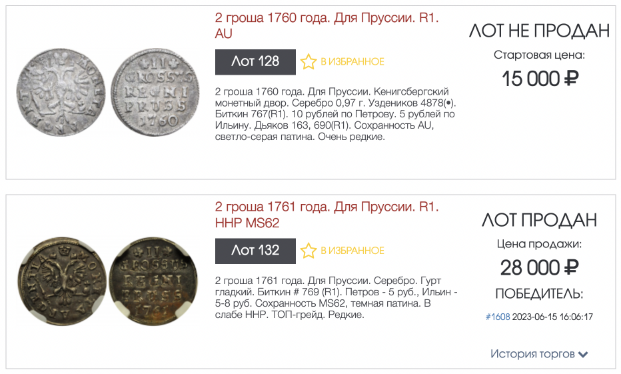Click the chevron beside История торгов
Viewport: 621px width, 374px height.
coord(584,355)
